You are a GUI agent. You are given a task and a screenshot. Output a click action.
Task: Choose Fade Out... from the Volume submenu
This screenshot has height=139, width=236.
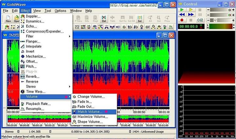click(x=94, y=107)
